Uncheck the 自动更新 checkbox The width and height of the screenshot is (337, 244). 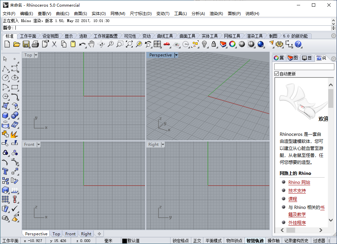click(x=277, y=74)
